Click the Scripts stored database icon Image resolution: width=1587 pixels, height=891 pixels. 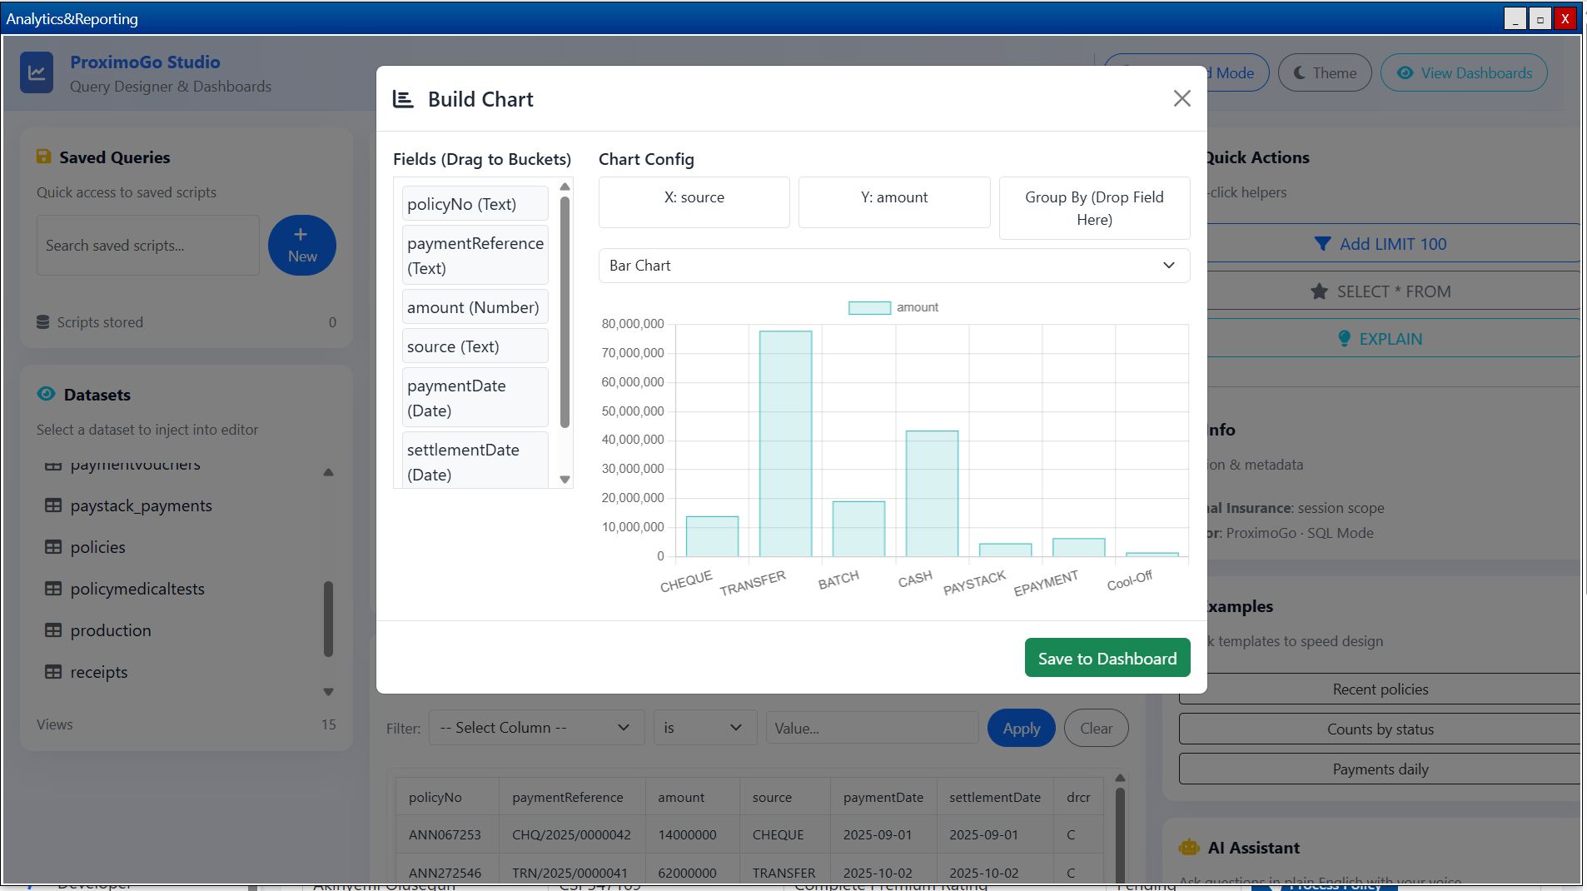(43, 322)
